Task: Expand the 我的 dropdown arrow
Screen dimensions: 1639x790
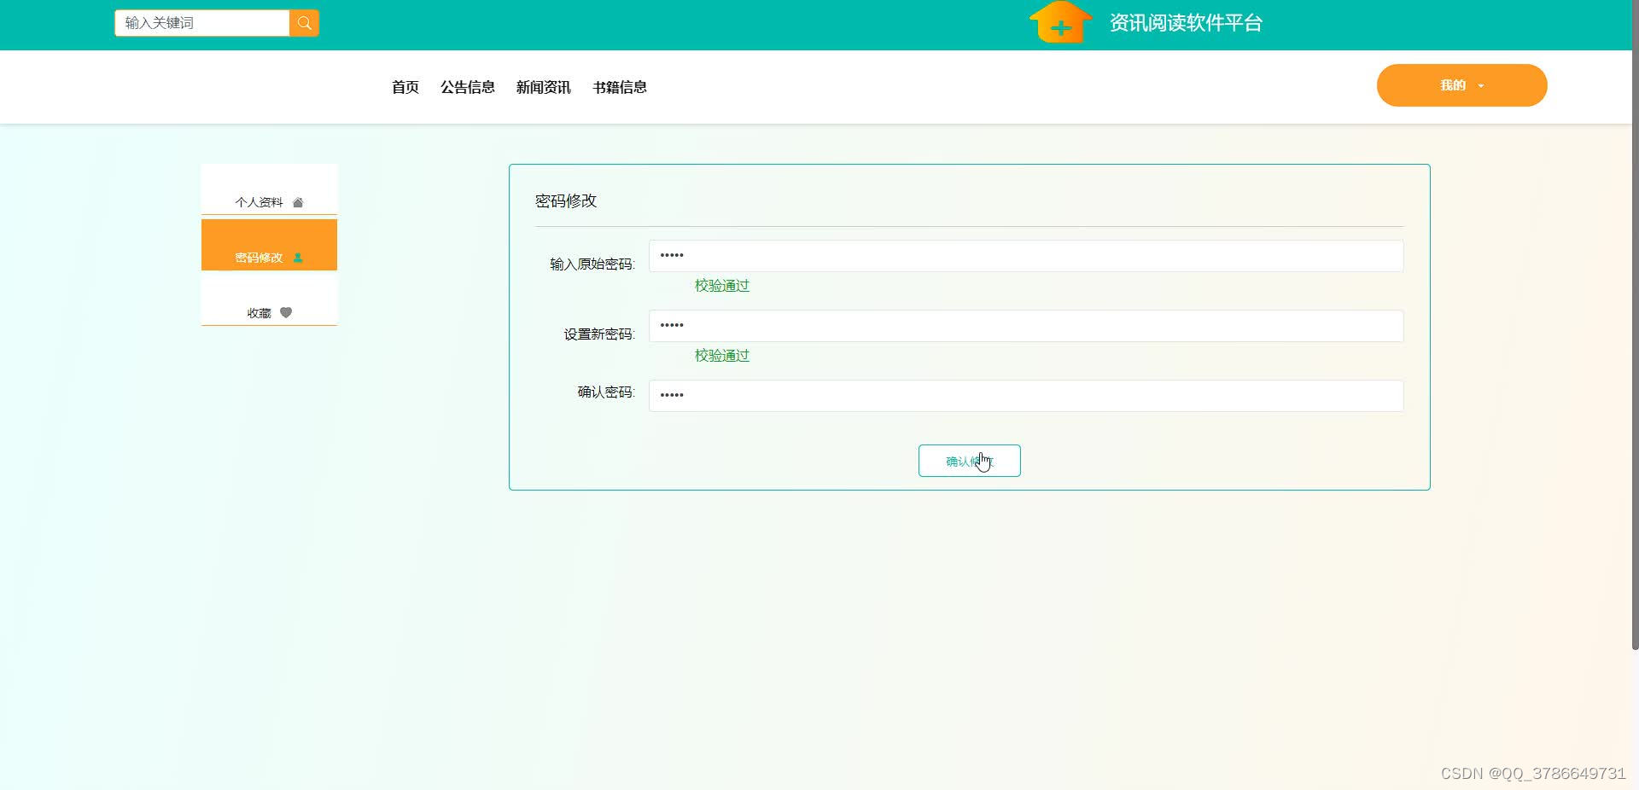Action: point(1481,86)
